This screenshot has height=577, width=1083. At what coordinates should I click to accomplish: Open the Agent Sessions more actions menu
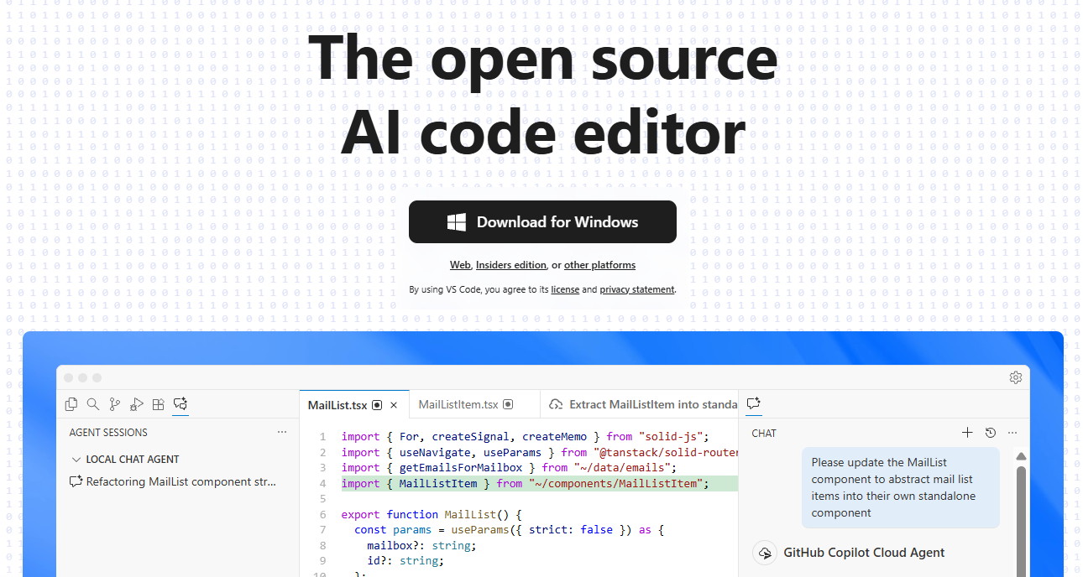click(282, 431)
